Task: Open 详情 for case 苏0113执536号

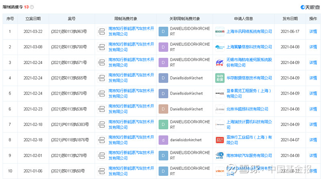Action: [313, 109]
